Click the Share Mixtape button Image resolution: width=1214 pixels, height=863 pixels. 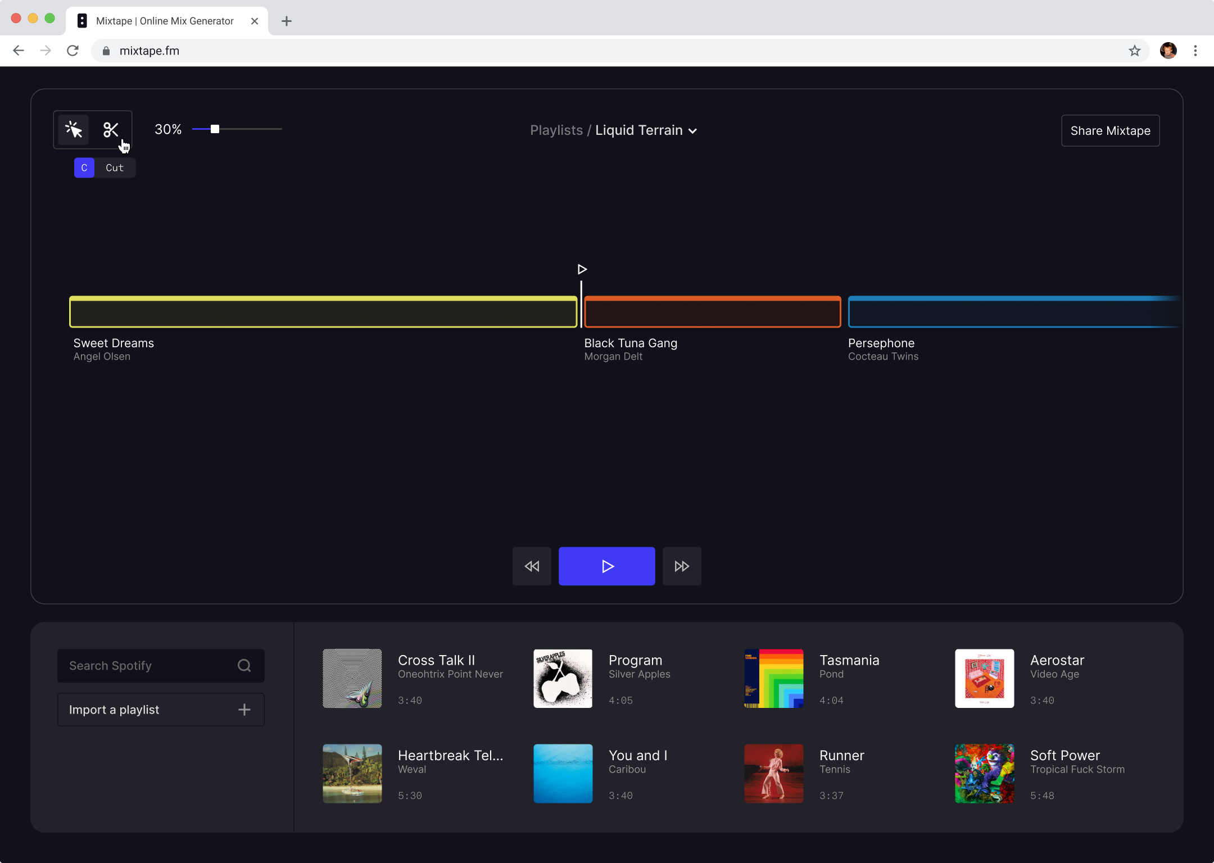tap(1110, 131)
